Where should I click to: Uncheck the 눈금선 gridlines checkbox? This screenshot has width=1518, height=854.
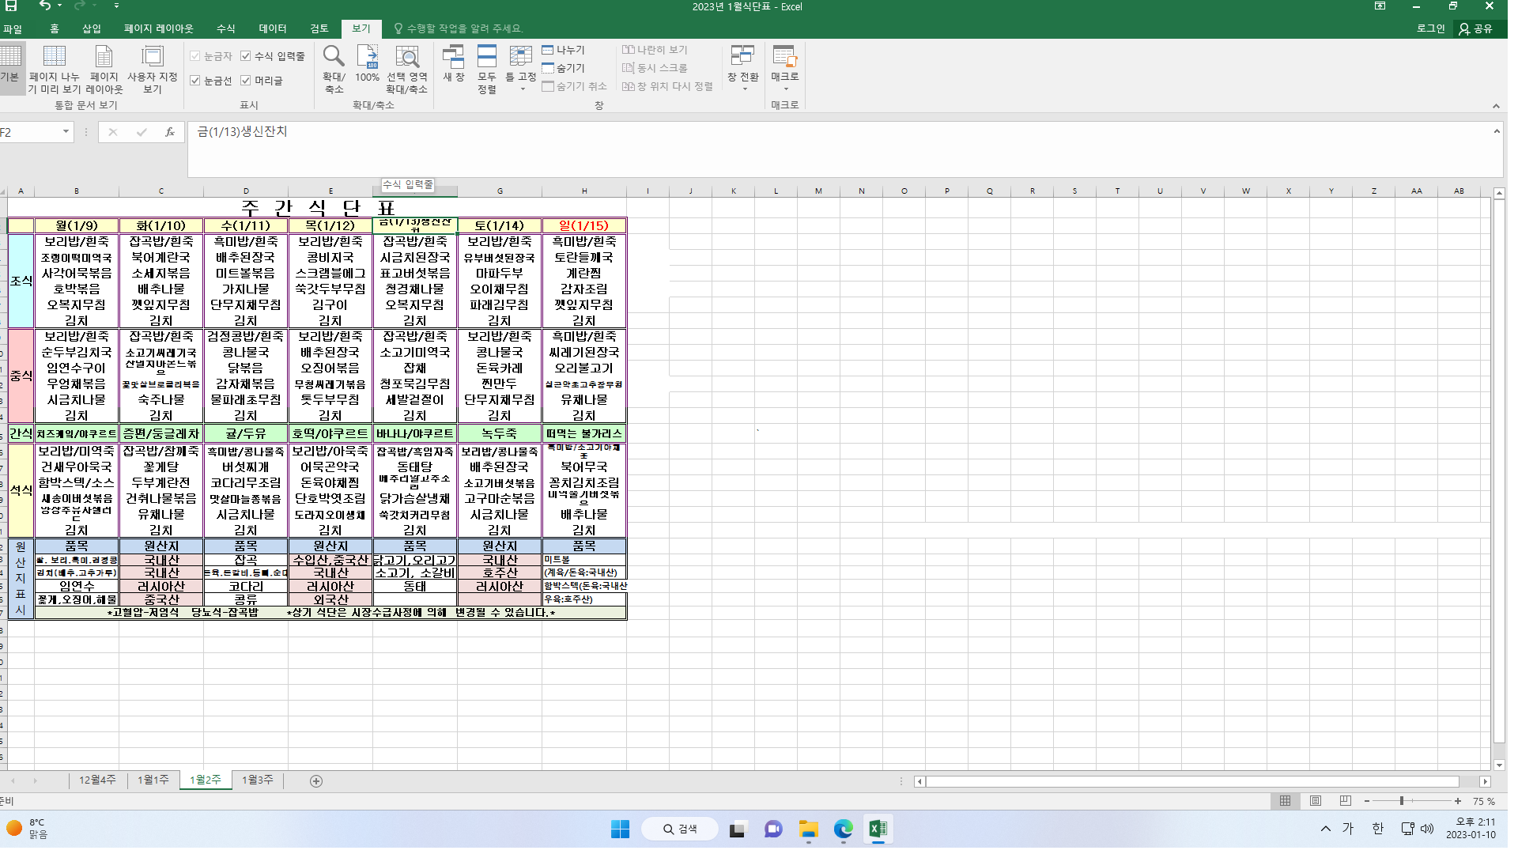[195, 81]
